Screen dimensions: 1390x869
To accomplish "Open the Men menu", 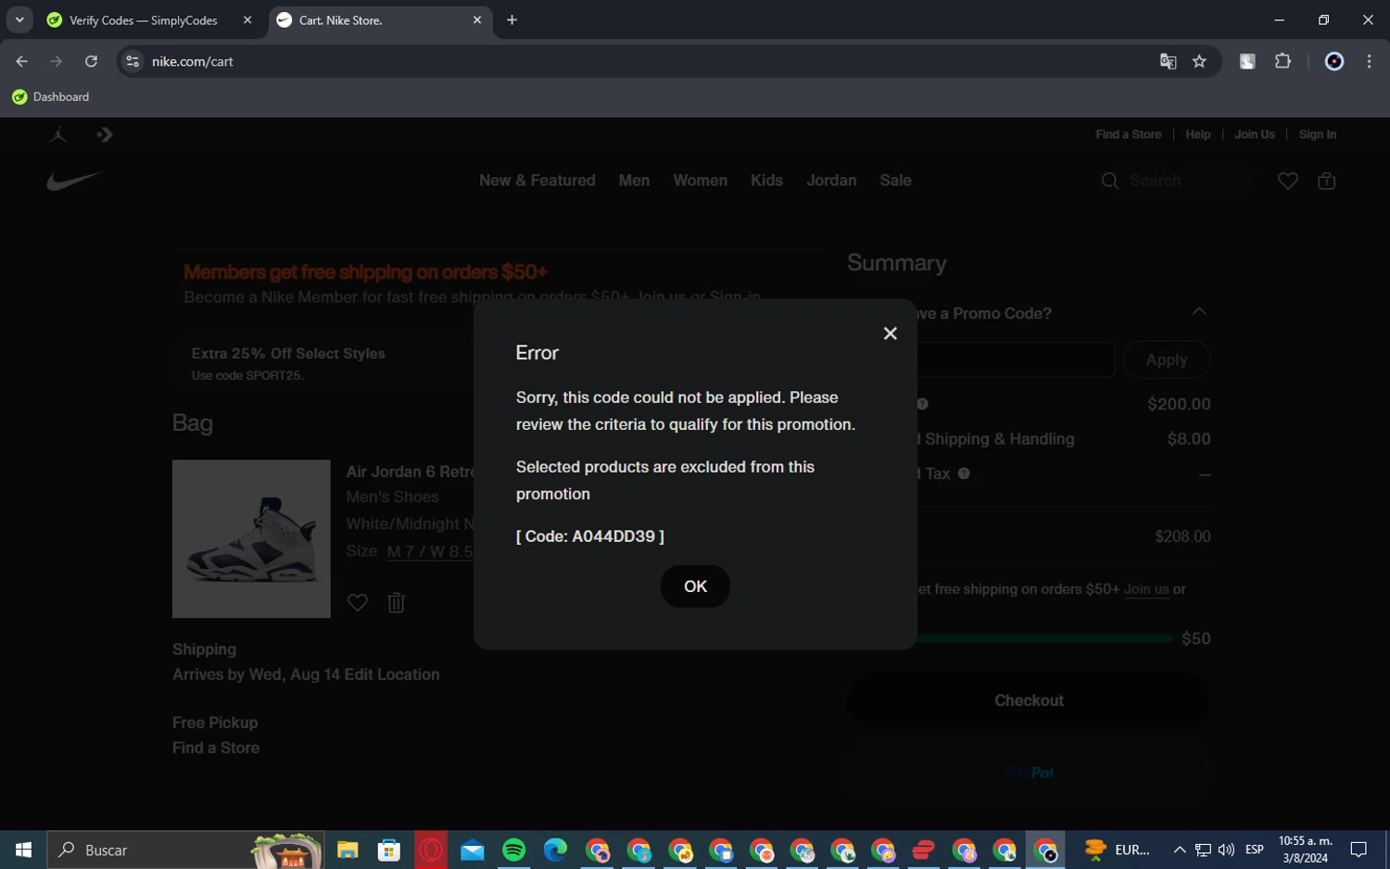I will [634, 181].
